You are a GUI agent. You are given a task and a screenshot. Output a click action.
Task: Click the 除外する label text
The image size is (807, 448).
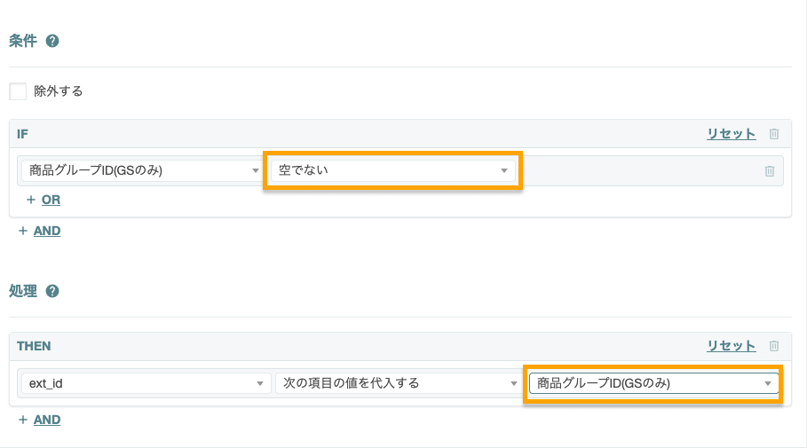(59, 91)
